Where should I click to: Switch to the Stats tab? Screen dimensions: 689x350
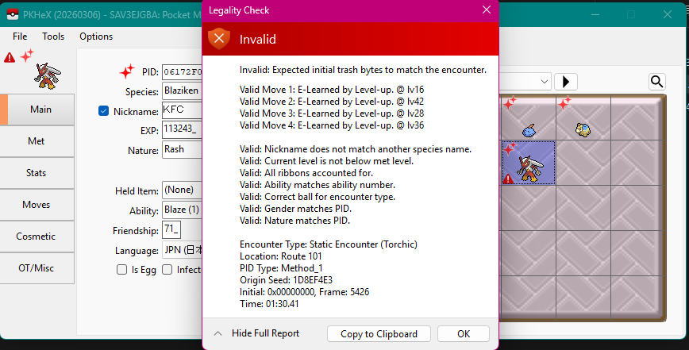coord(37,172)
